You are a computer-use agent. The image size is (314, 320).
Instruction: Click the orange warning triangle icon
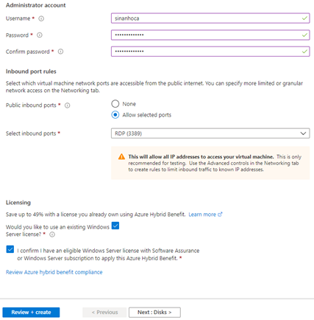(x=121, y=156)
